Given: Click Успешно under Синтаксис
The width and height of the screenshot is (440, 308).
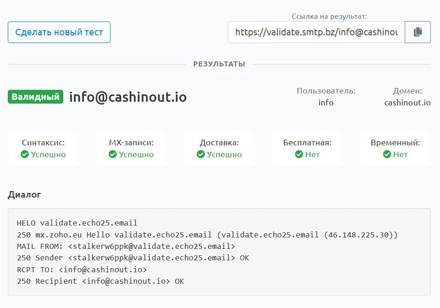Looking at the screenshot, I should 48,154.
